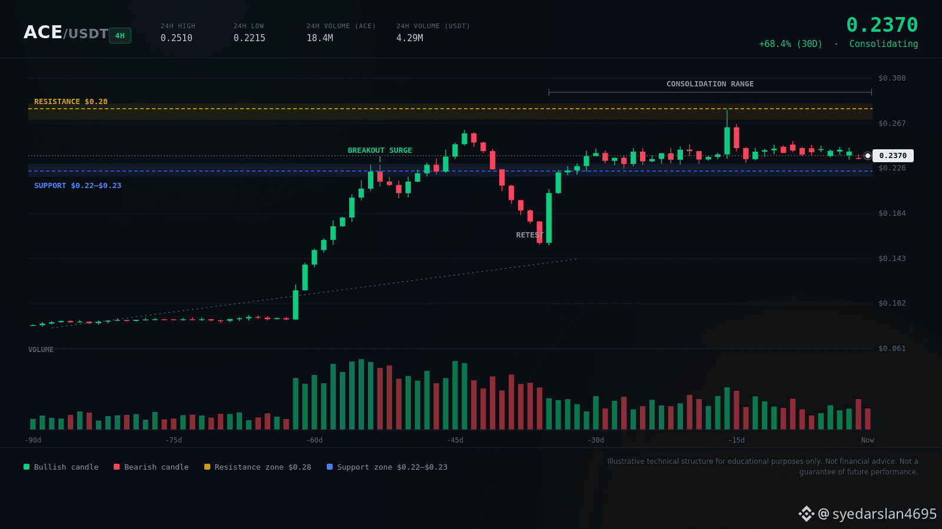
Task: Click the ACE/USDT pair title
Action: tap(66, 33)
